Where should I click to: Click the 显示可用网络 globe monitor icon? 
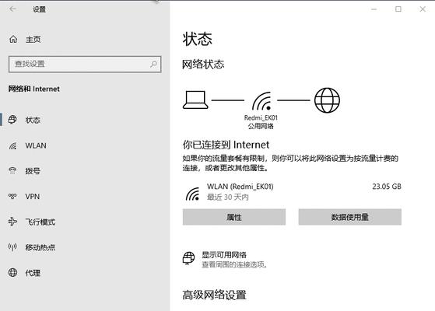(188, 258)
